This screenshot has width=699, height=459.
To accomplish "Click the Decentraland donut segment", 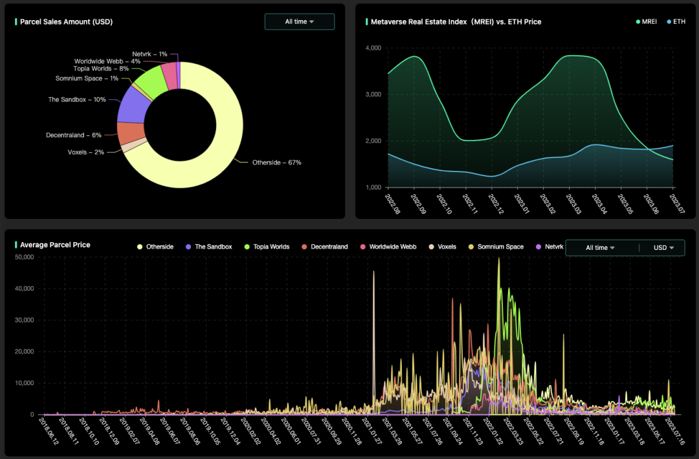I will 131,133.
